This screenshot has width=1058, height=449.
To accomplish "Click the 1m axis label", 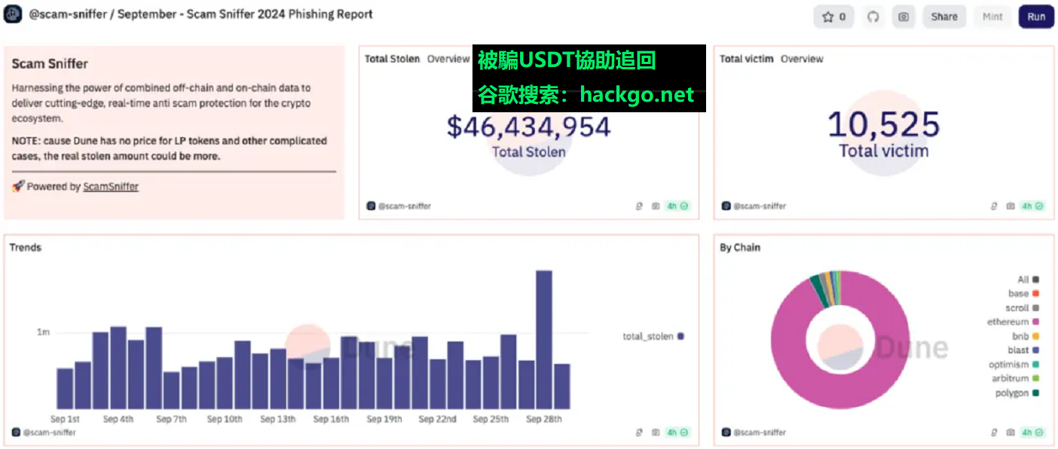I will tap(43, 331).
